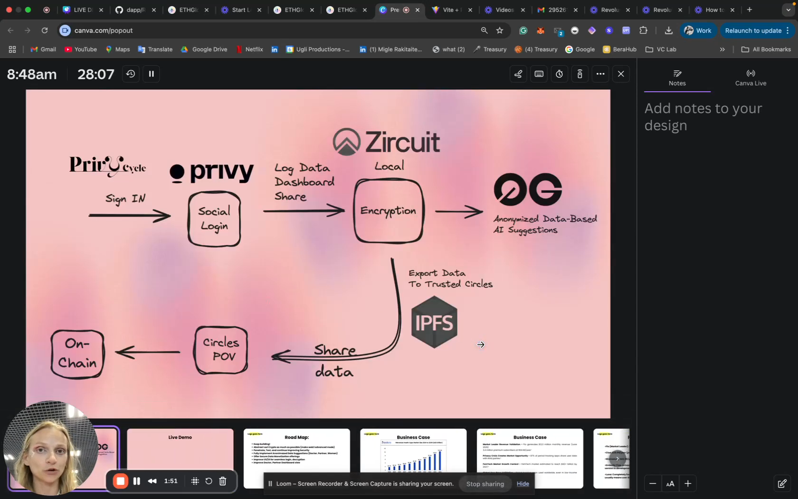Switch to the dapp GitHub tab
Image resolution: width=798 pixels, height=499 pixels.
(x=135, y=10)
